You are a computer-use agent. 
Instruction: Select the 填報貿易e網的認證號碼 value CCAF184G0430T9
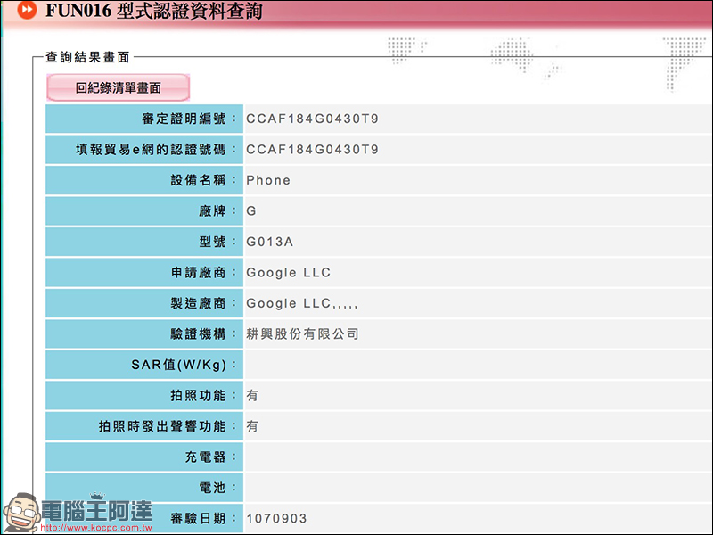coord(313,150)
